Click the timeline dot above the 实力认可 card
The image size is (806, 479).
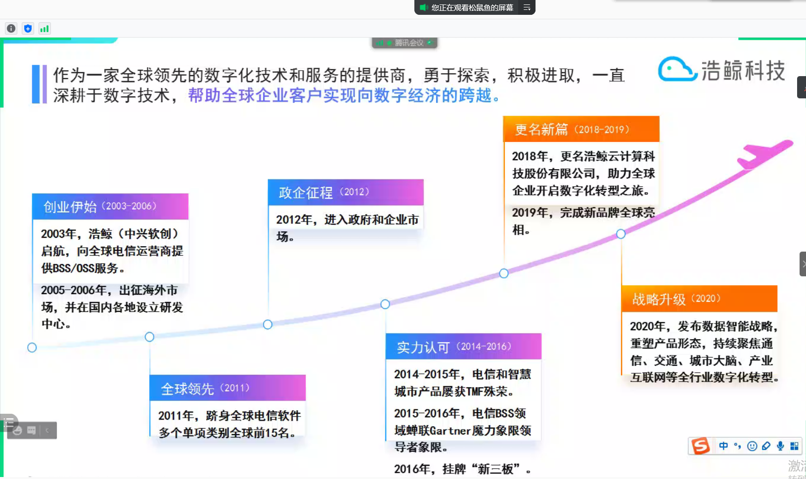tap(385, 304)
